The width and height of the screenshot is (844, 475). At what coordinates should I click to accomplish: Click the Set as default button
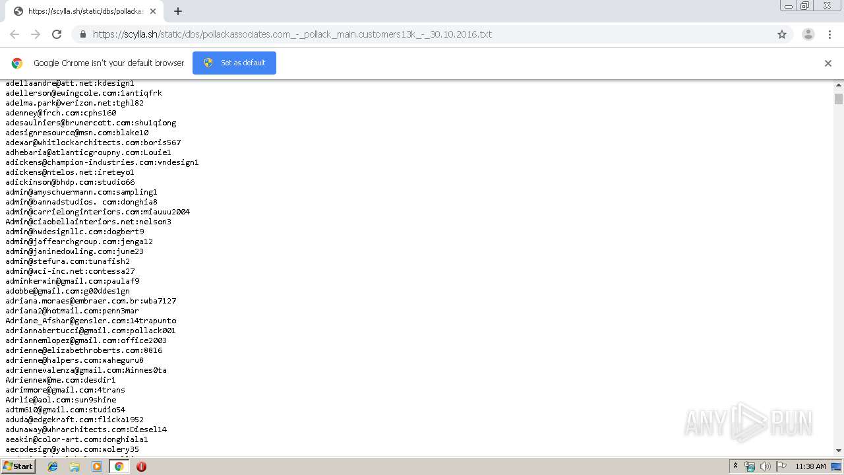[x=234, y=63]
